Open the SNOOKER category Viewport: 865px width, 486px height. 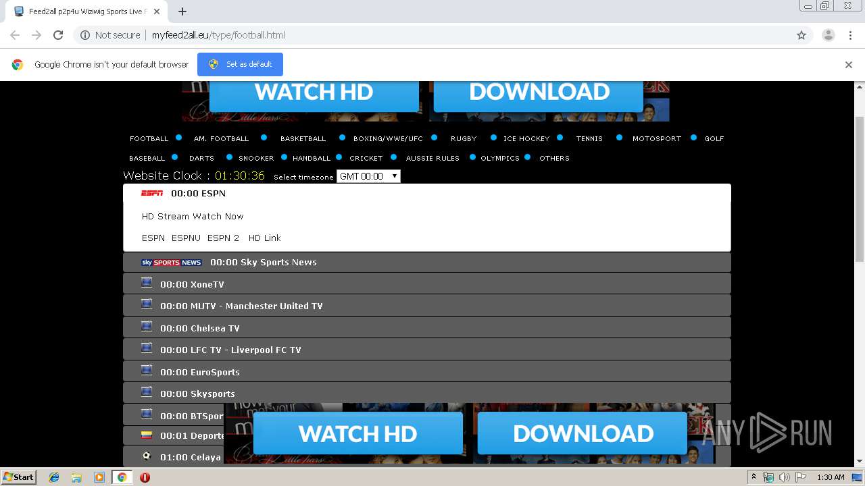(256, 158)
